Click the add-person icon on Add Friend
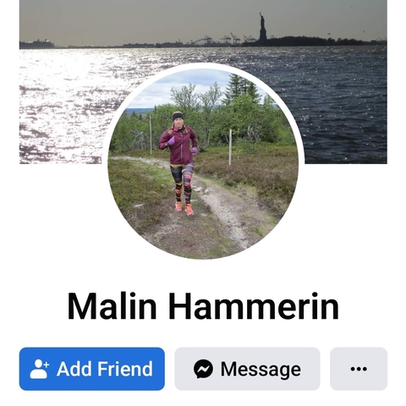This screenshot has height=406, width=406. tap(40, 369)
